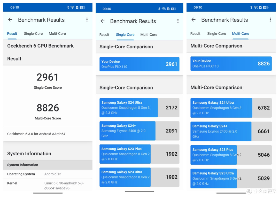Open three-dot menu in right Multi-Core screen
Screen dimensions: 279x197
pos(270,20)
